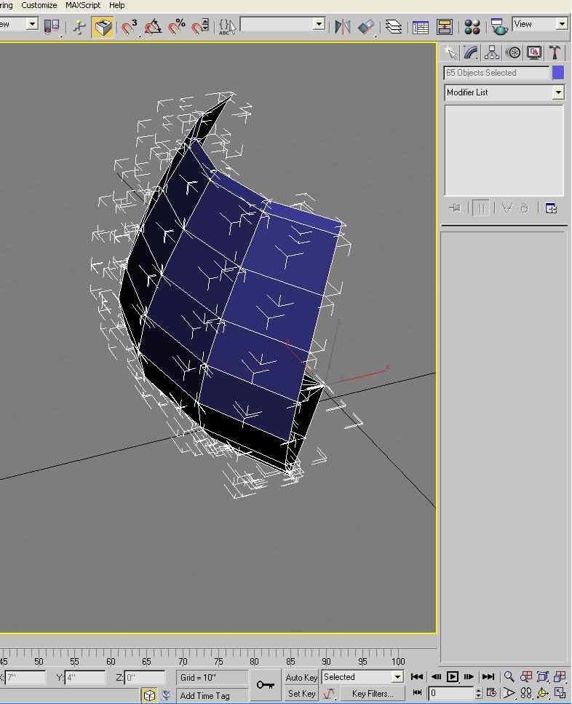This screenshot has height=704, width=572.
Task: Switch to the Hierarchy panel
Action: pyautogui.click(x=493, y=52)
